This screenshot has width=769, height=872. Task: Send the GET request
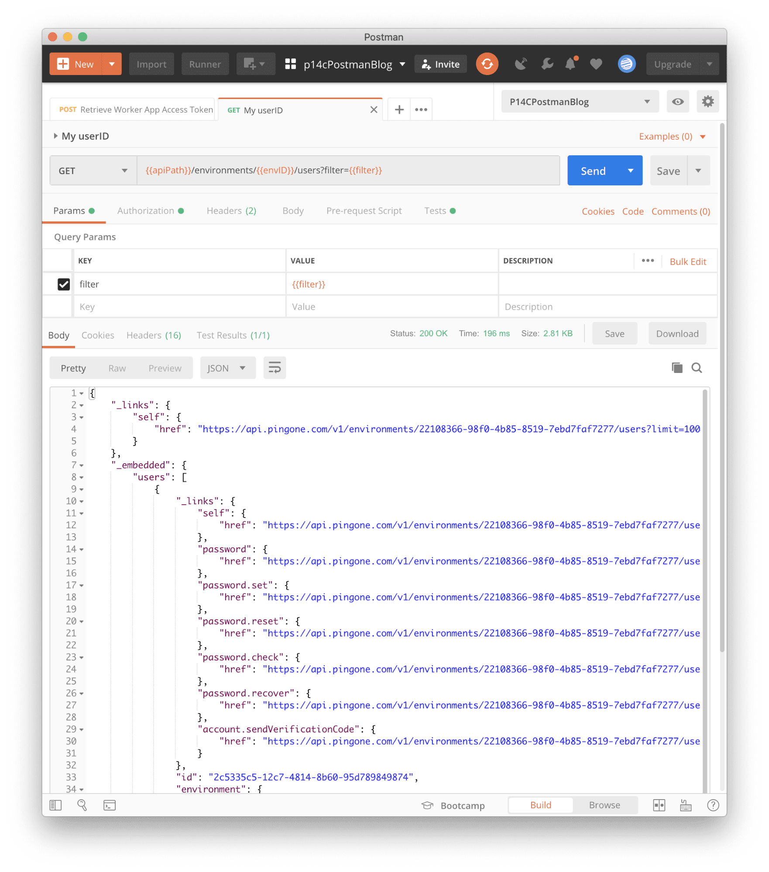[x=593, y=171]
